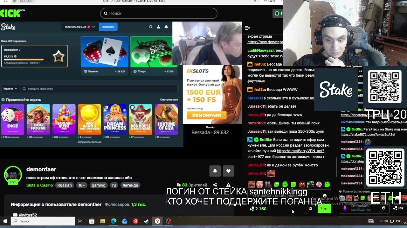
Task: Click the warning triangle report icon
Action: 228,185
